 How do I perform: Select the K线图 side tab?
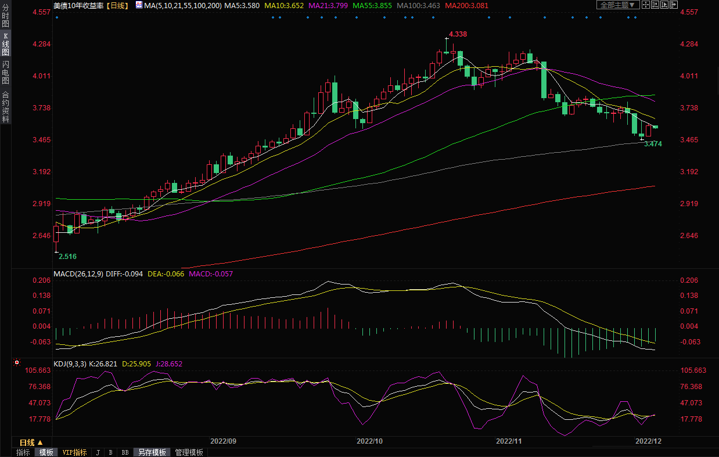pos(5,48)
